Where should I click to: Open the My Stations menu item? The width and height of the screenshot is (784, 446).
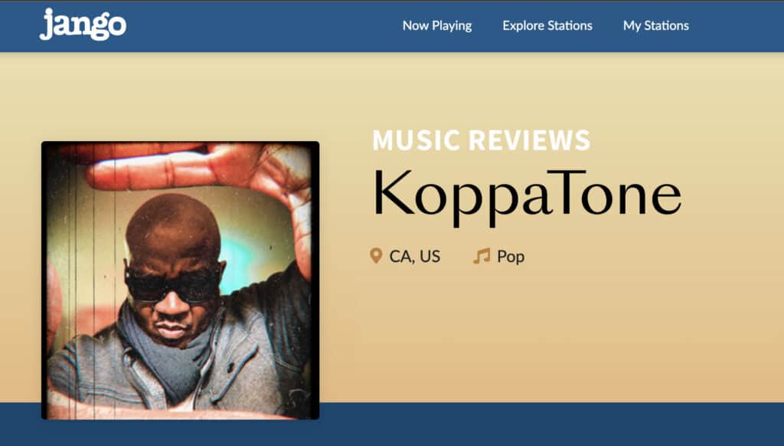tap(656, 26)
